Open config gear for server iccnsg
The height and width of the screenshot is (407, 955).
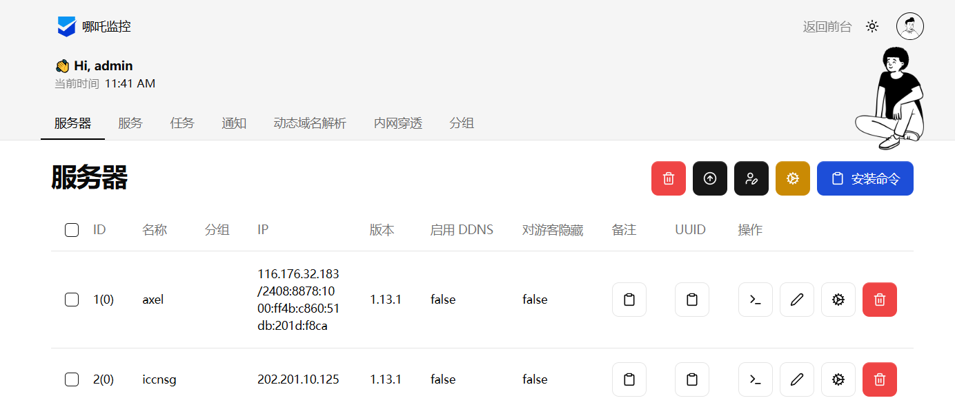tap(838, 379)
